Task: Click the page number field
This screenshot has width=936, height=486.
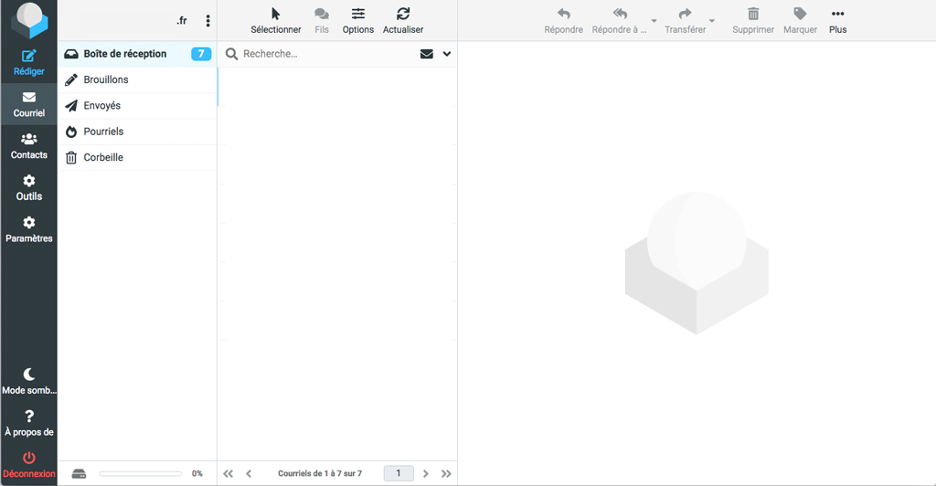Action: click(x=399, y=473)
